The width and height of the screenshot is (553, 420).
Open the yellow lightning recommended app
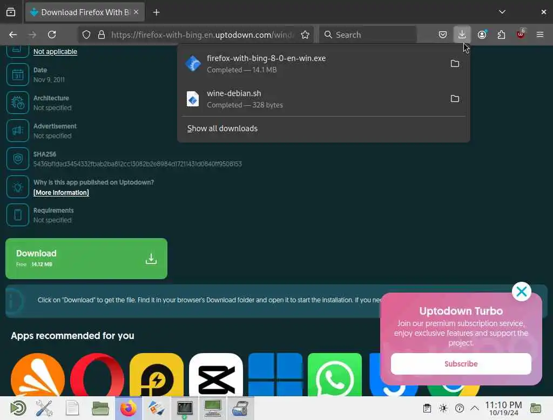click(157, 375)
